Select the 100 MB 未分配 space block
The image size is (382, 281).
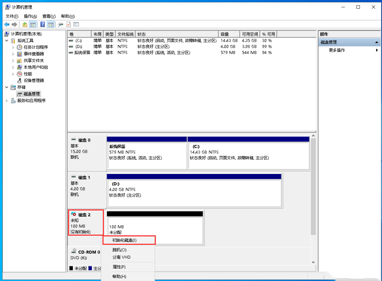(x=155, y=228)
